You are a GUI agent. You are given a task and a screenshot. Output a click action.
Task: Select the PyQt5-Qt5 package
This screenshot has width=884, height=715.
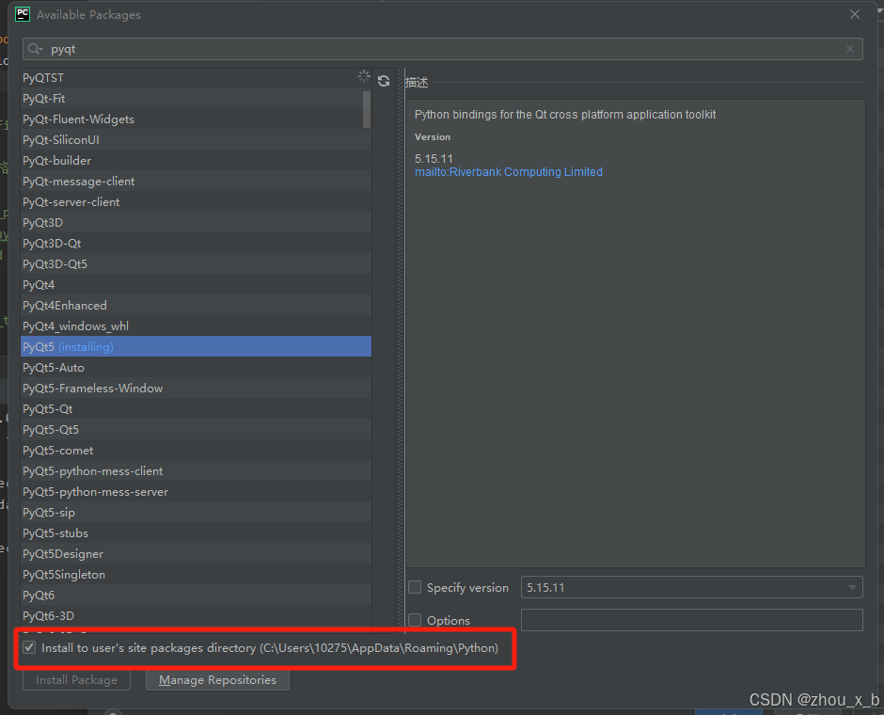196,430
